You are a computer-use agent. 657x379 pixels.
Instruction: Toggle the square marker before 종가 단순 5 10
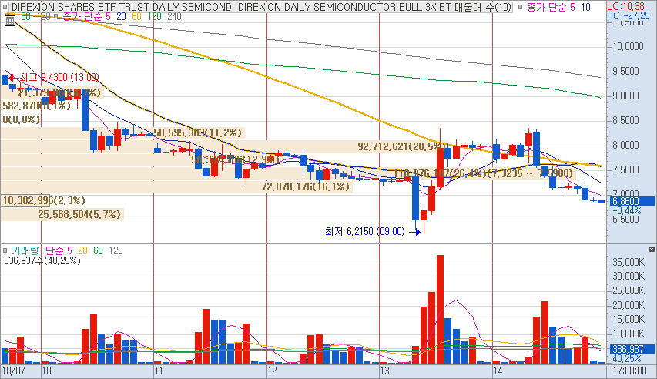[x=520, y=7]
